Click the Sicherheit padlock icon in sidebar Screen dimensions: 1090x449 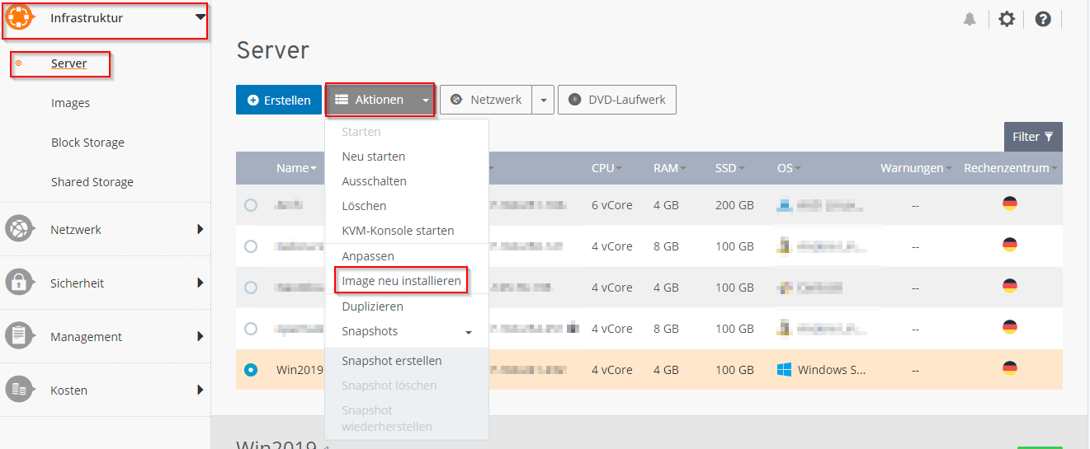point(19,283)
